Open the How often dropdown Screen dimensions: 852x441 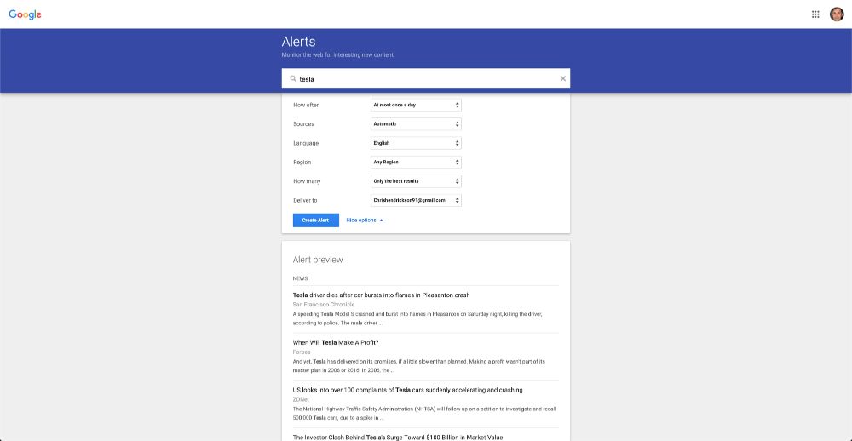coord(416,105)
